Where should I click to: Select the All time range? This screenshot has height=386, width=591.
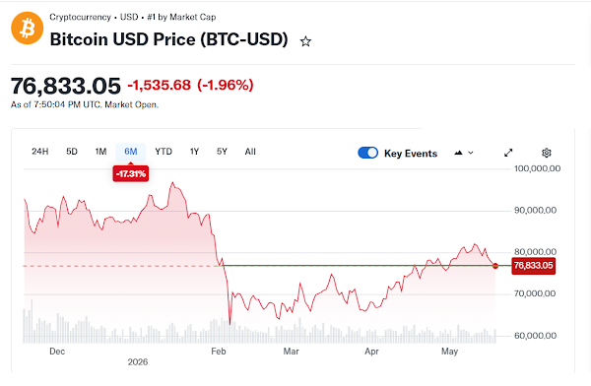point(250,152)
